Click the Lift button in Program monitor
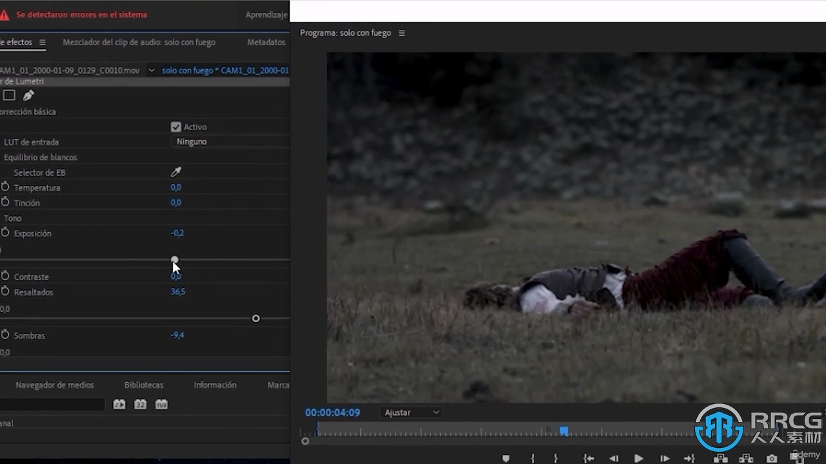The width and height of the screenshot is (826, 464). tap(721, 458)
